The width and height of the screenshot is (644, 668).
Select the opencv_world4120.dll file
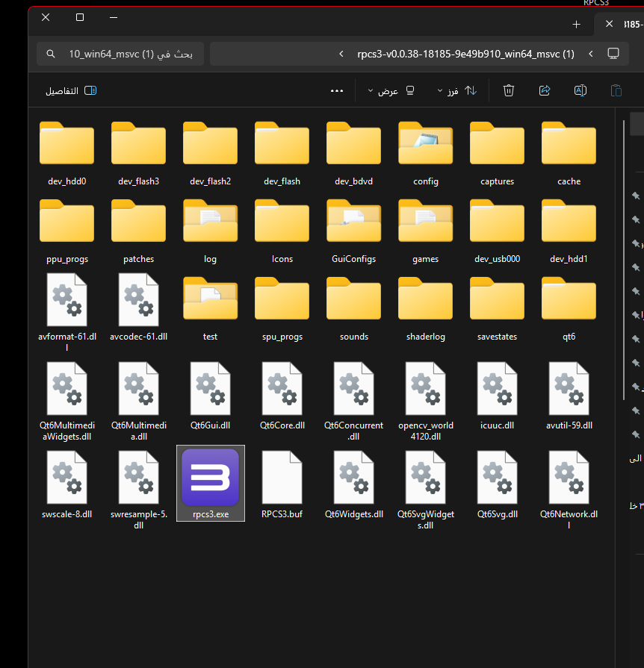pyautogui.click(x=426, y=402)
